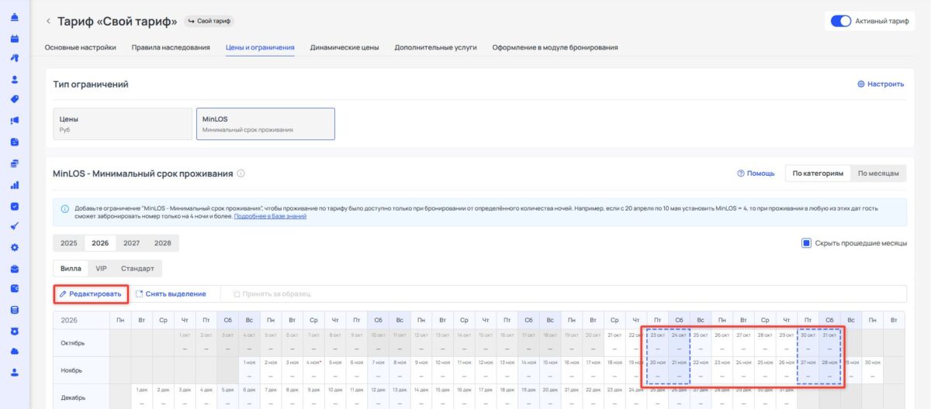
Task: Click the 30 окт calendar cell
Action: 808,342
